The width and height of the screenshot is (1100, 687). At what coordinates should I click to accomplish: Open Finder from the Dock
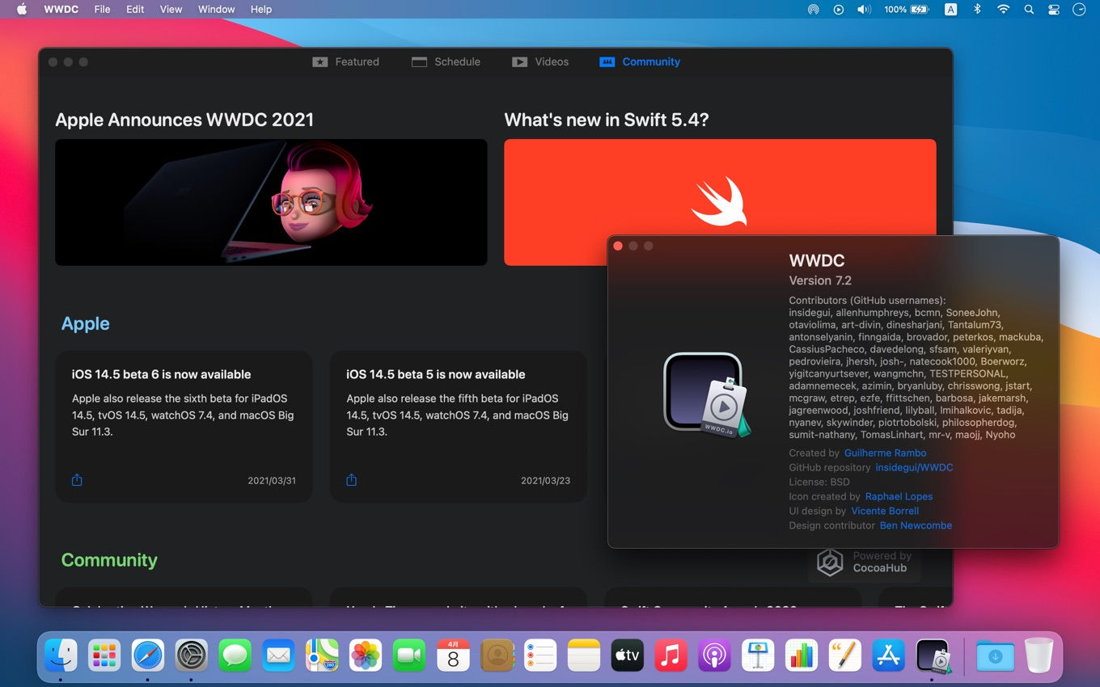[61, 655]
